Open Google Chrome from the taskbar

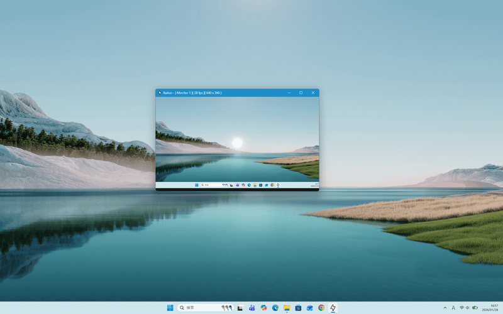[x=321, y=308]
